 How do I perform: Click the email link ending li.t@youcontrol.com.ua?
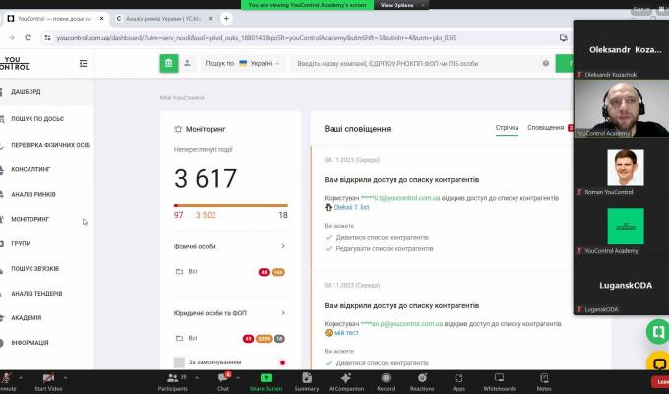point(400,198)
